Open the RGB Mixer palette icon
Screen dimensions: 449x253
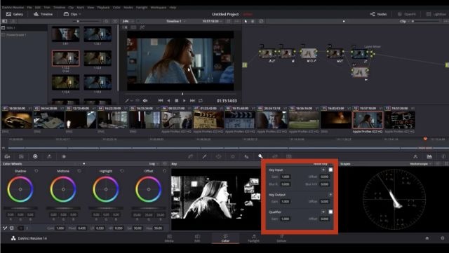pyautogui.click(x=49, y=156)
